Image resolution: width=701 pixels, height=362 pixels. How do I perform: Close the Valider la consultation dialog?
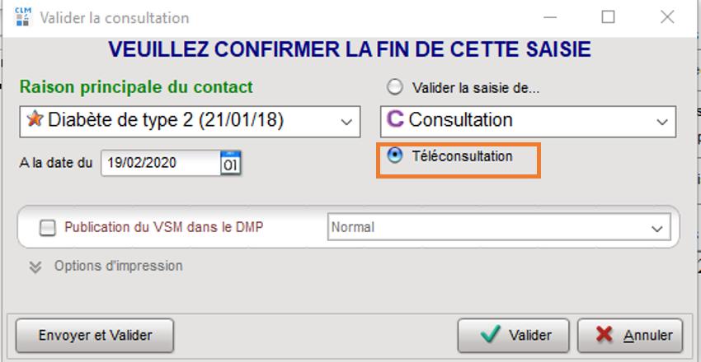click(x=666, y=16)
